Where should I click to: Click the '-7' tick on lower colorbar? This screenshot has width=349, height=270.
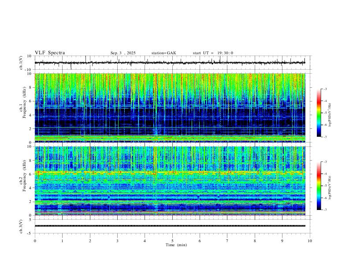[325, 210]
